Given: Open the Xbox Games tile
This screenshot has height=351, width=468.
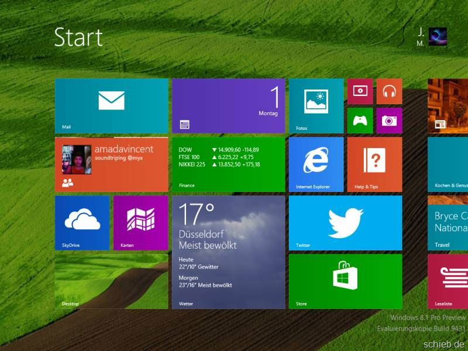Looking at the screenshot, I should click(360, 121).
